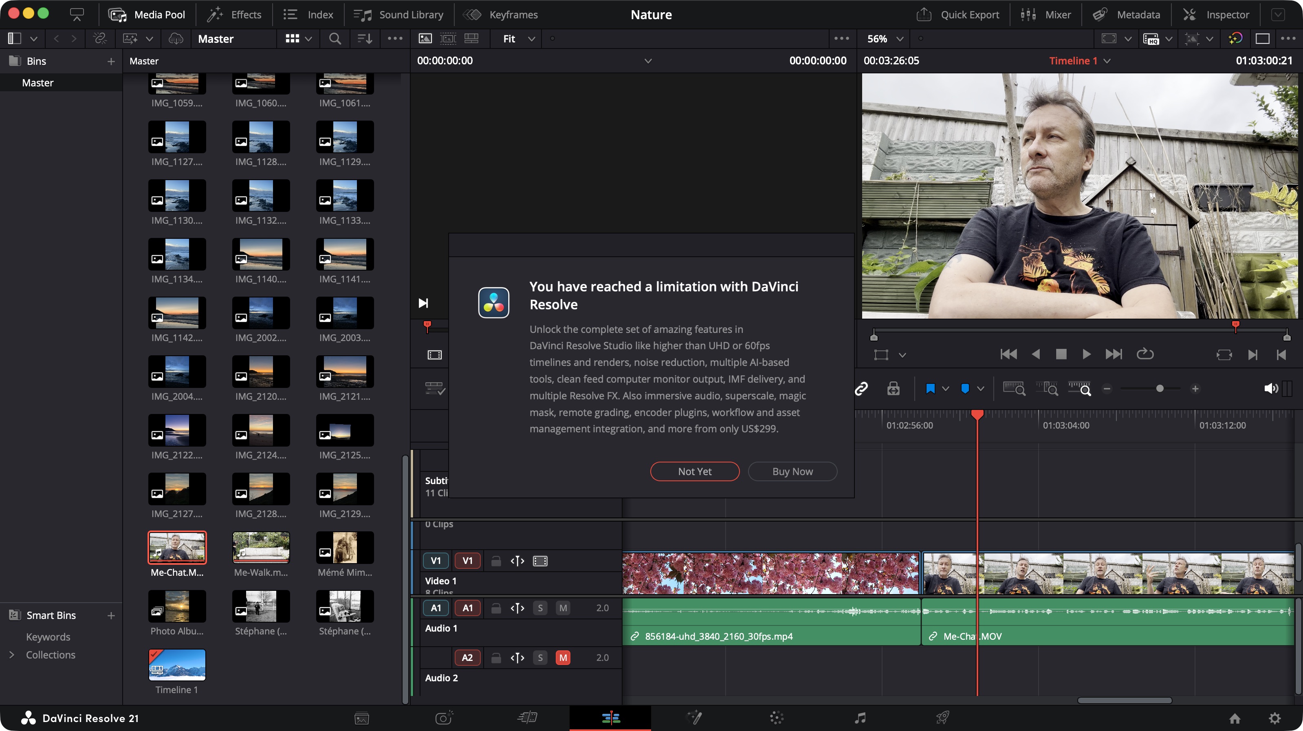
Task: Lock the Audio 1 track
Action: (x=496, y=608)
